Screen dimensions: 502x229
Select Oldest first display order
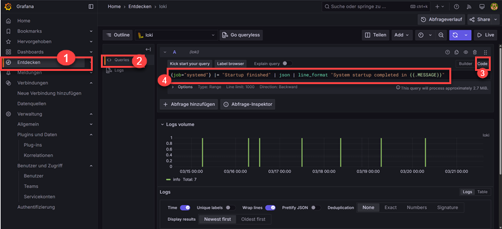(x=253, y=220)
